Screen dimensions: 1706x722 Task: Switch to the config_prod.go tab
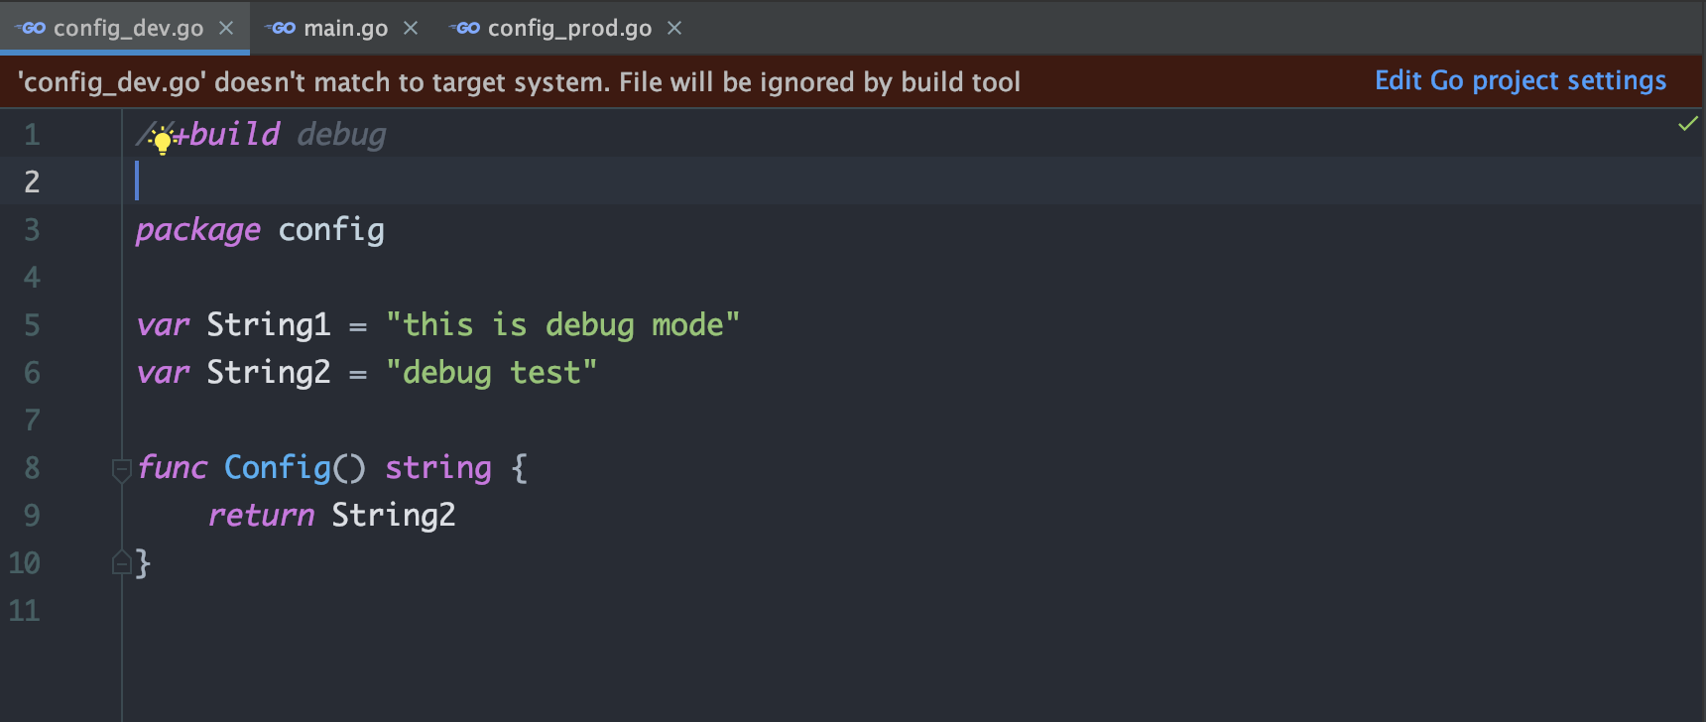pos(569,28)
